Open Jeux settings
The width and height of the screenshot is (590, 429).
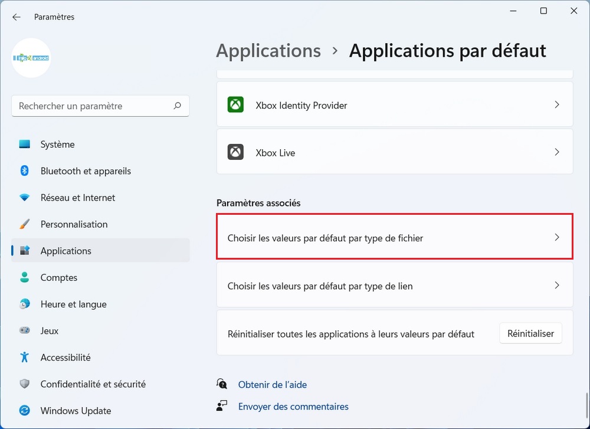100,331
